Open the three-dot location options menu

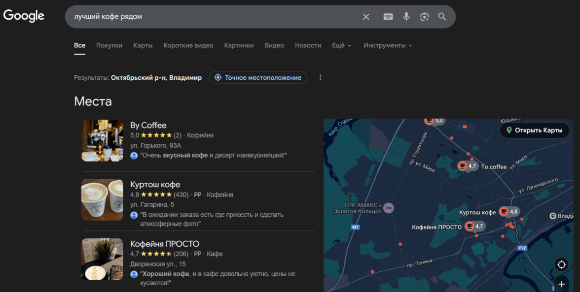point(321,78)
